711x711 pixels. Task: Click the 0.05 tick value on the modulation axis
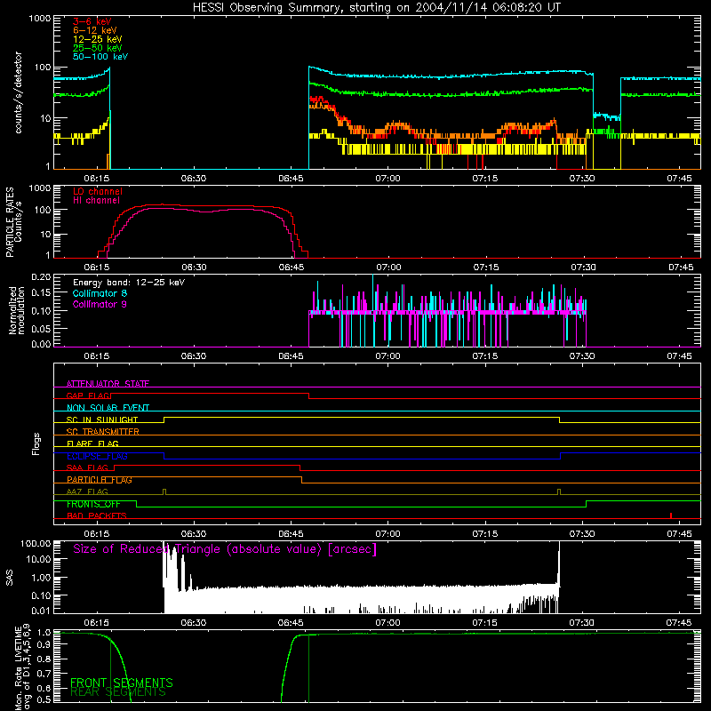(41, 328)
